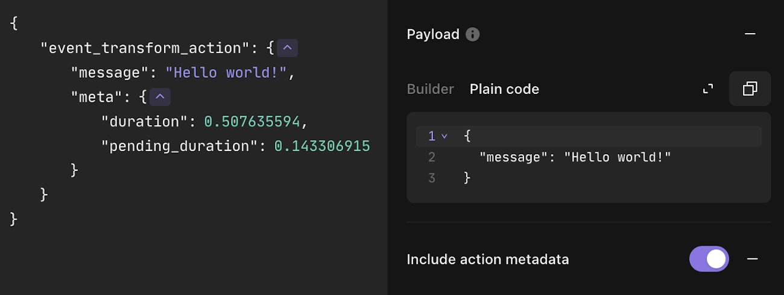Image resolution: width=784 pixels, height=295 pixels.
Task: Expand the code editor to fullscreen
Action: pos(708,89)
